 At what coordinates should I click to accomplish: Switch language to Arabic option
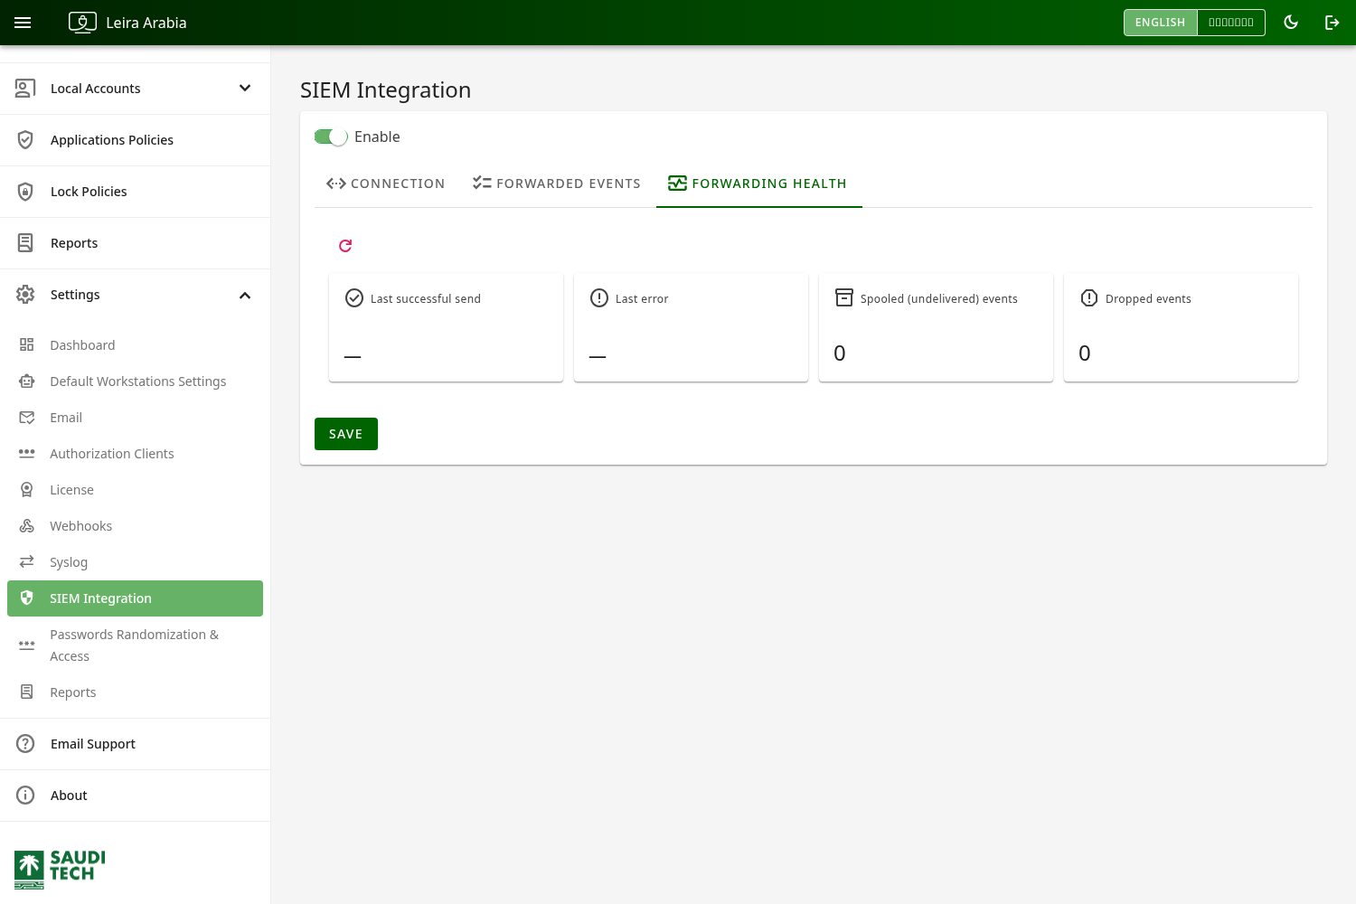click(1231, 23)
